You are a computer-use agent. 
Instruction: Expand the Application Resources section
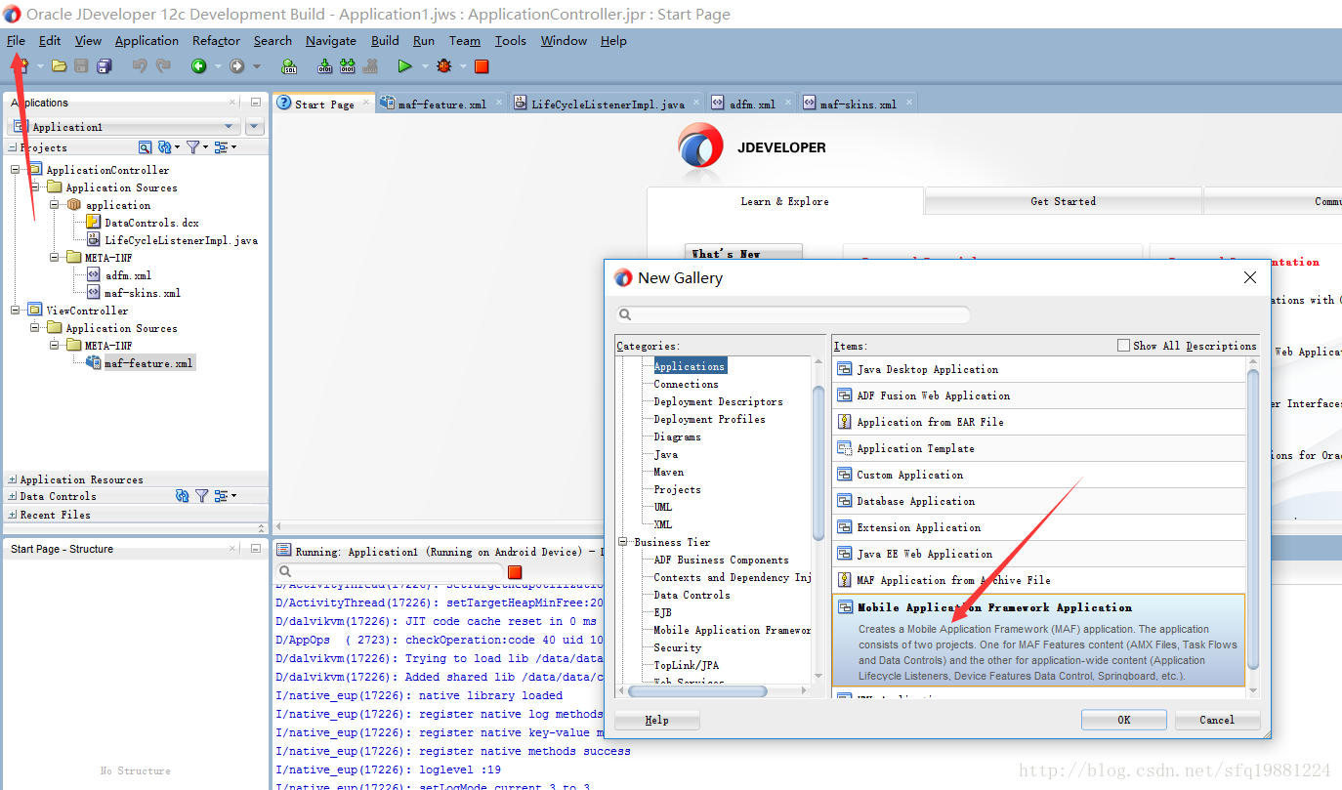12,479
